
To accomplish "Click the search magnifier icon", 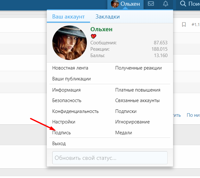I will tap(183, 4).
